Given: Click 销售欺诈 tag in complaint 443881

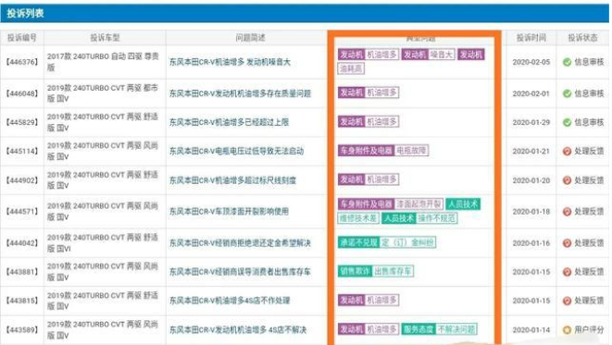Looking at the screenshot, I should (x=355, y=271).
